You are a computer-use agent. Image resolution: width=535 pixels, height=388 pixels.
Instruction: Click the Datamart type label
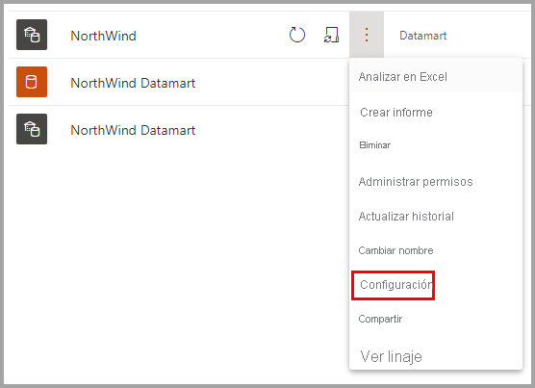coord(423,36)
